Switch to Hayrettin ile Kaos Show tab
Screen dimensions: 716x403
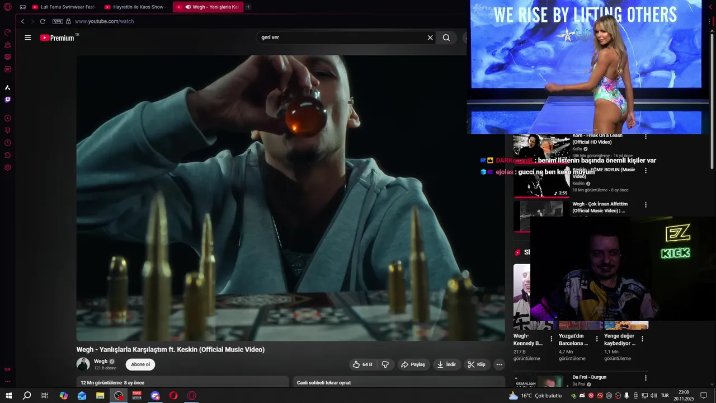[135, 7]
